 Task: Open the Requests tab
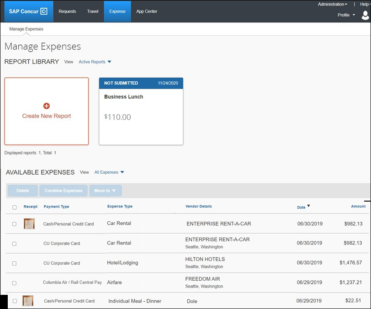(x=68, y=11)
